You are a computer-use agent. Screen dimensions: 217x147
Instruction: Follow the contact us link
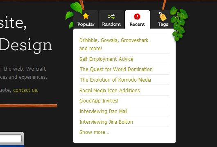coord(26,90)
